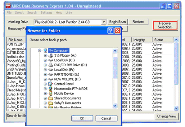Click the Suhyi's Documents folder icon
Screen dimensions: 185x127
click(51, 103)
